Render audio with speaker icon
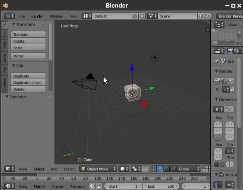This screenshot has width=243, height=190. (x=231, y=81)
